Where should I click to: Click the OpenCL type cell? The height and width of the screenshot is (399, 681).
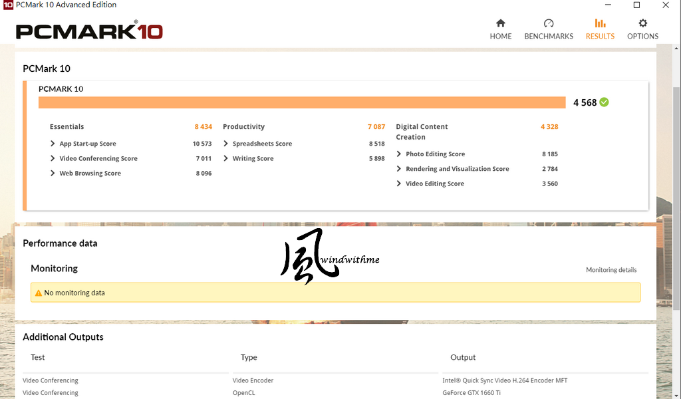click(243, 393)
